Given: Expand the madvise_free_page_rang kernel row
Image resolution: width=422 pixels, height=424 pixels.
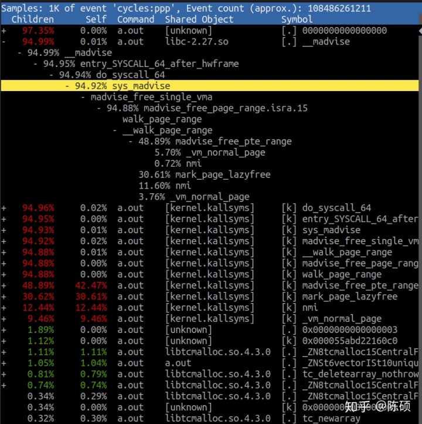Looking at the screenshot, I should pyautogui.click(x=4, y=263).
